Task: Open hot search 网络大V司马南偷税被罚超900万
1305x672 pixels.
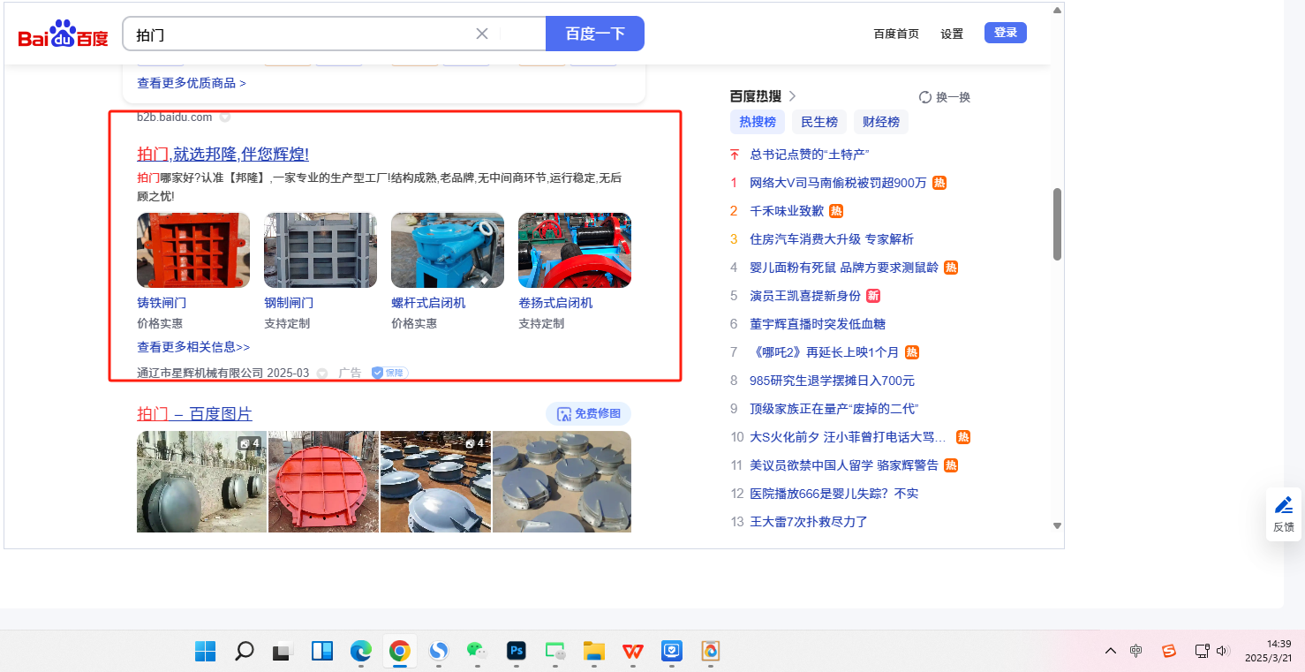Action: coord(838,183)
